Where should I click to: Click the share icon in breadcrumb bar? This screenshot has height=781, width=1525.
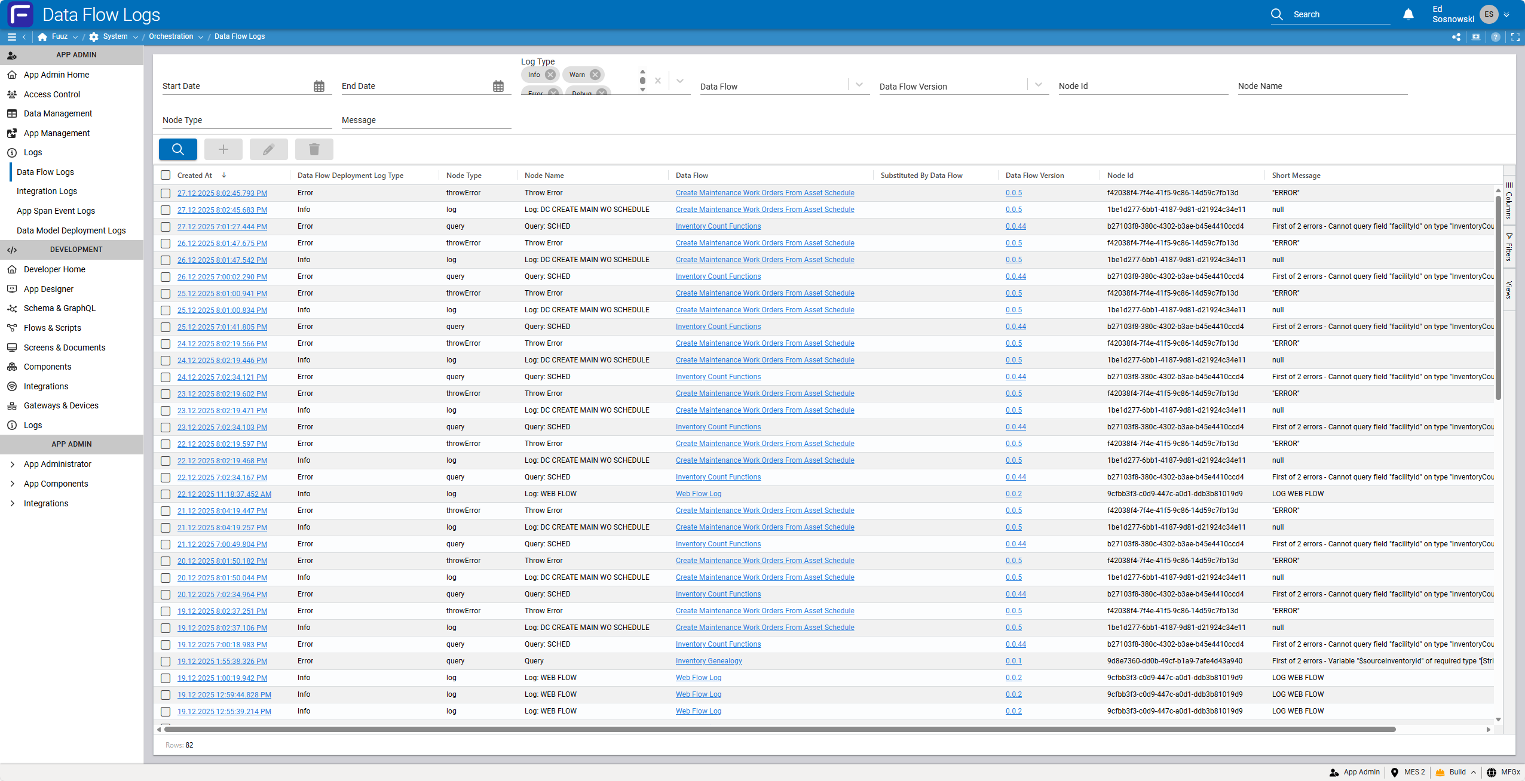pyautogui.click(x=1456, y=37)
